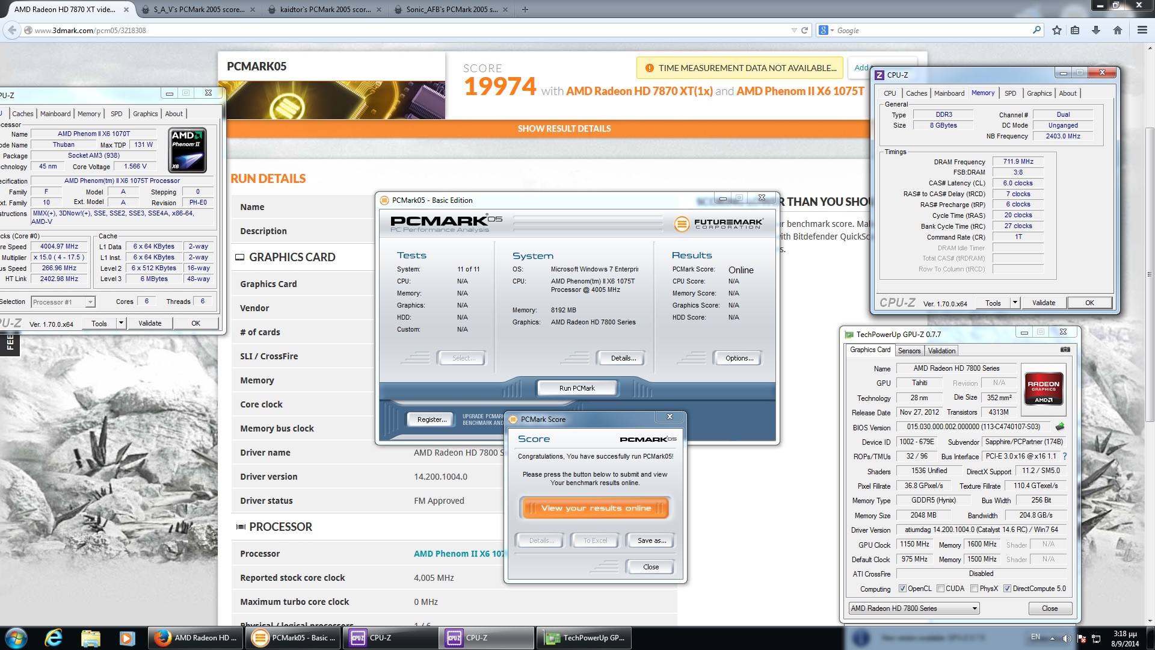Click the Google search input field

932,30
